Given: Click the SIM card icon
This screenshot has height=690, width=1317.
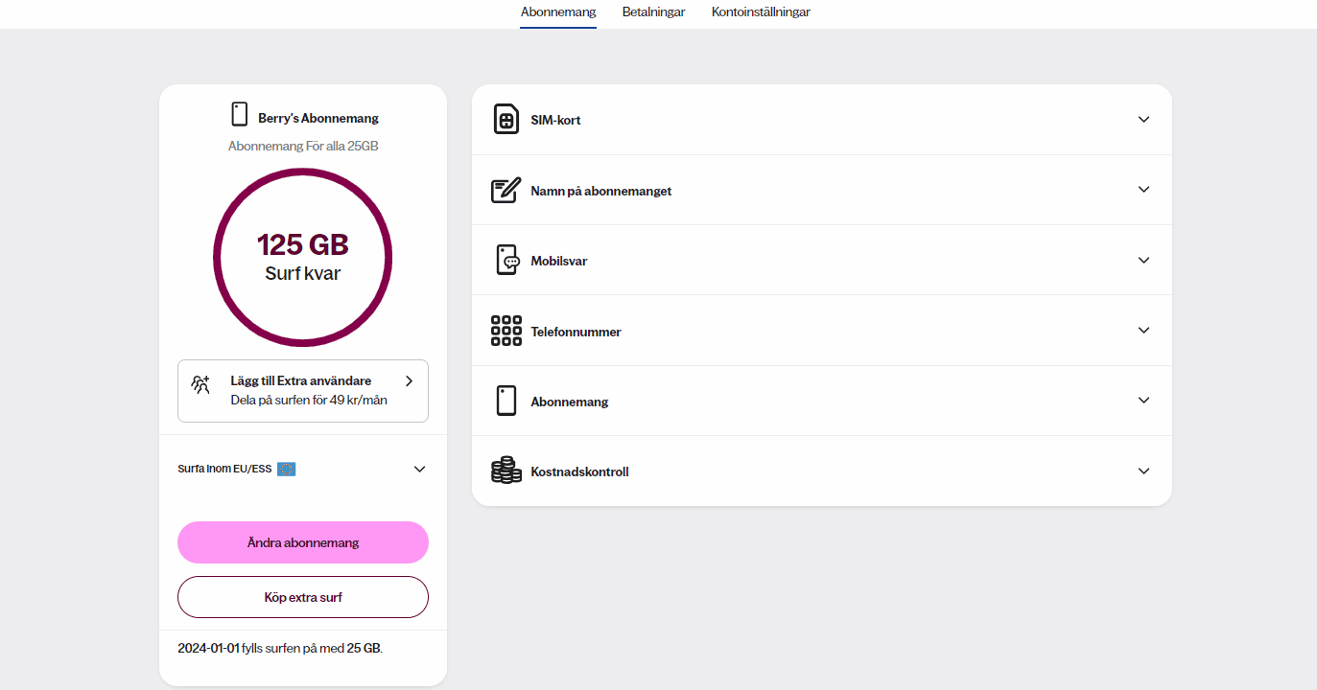Looking at the screenshot, I should (506, 120).
